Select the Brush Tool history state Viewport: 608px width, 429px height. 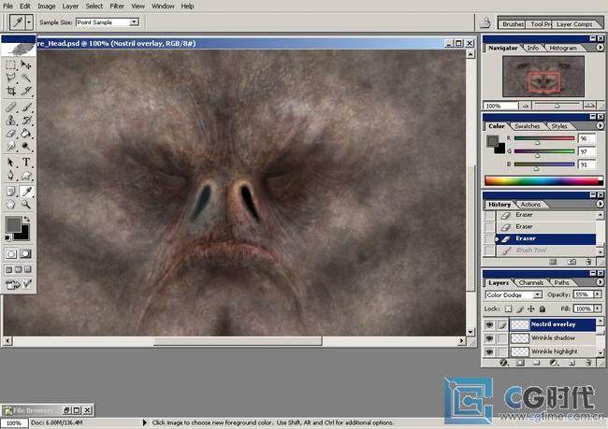[546, 250]
